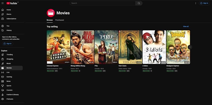Open History in the sidebar
Image resolution: width=212 pixels, height=105 pixels.
pos(11,30)
